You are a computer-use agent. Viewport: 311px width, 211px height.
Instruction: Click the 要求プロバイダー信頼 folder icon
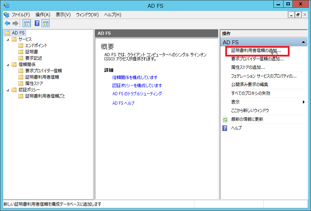pyautogui.click(x=21, y=71)
